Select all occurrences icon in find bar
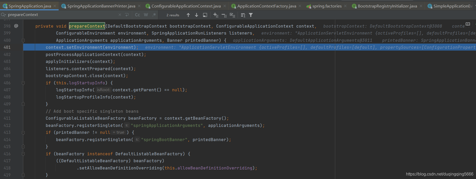This screenshot has height=179, width=476. pos(232,15)
